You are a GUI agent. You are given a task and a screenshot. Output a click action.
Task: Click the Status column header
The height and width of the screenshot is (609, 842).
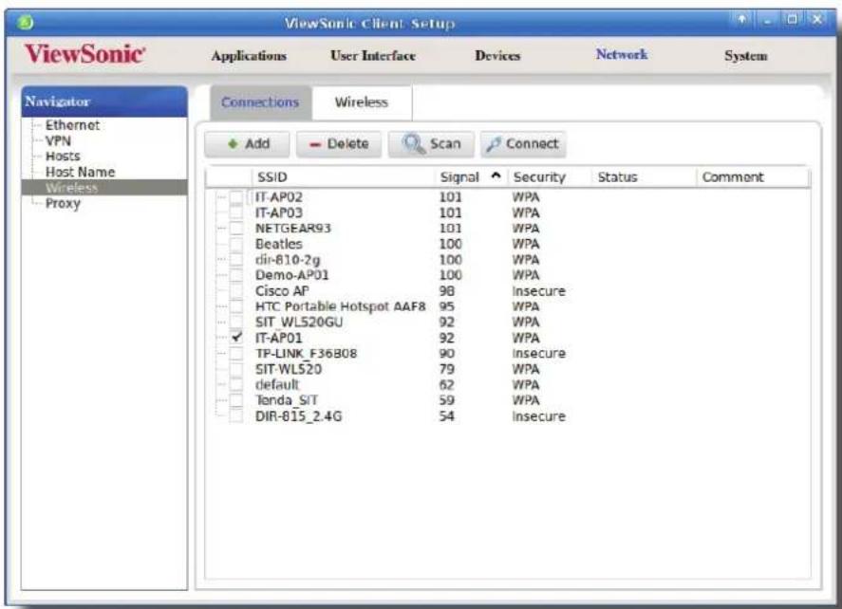pyautogui.click(x=644, y=177)
